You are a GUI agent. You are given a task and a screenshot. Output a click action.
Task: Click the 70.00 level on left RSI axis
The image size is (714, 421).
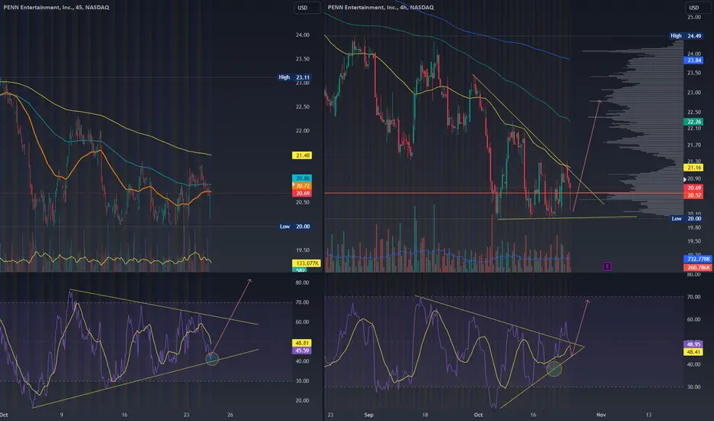[x=303, y=302]
